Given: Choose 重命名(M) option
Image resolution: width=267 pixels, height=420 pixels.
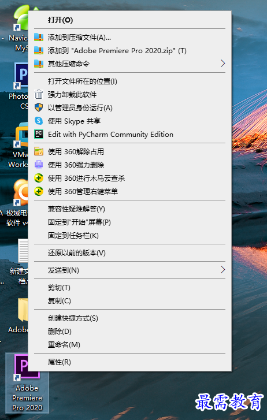Looking at the screenshot, I should point(130,345).
